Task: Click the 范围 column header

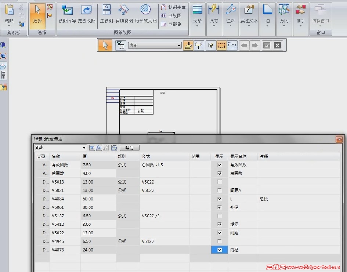Action: 200,156
